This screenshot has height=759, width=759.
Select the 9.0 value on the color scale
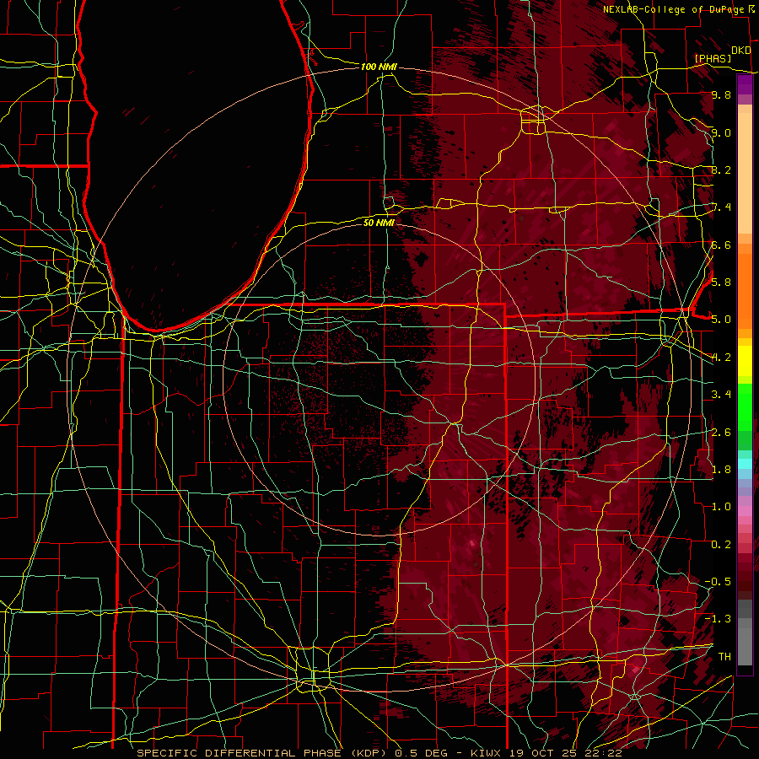tap(721, 132)
